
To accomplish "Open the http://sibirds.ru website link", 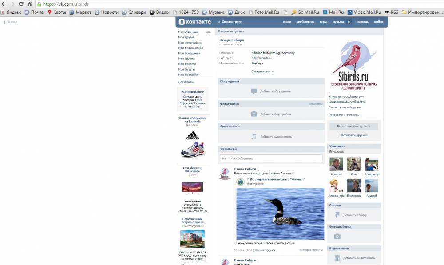I will (262, 58).
